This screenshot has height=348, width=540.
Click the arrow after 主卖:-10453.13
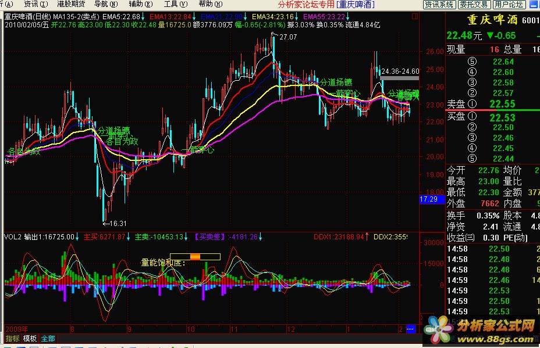186,237
